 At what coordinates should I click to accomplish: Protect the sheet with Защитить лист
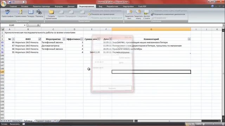coord(129,15)
